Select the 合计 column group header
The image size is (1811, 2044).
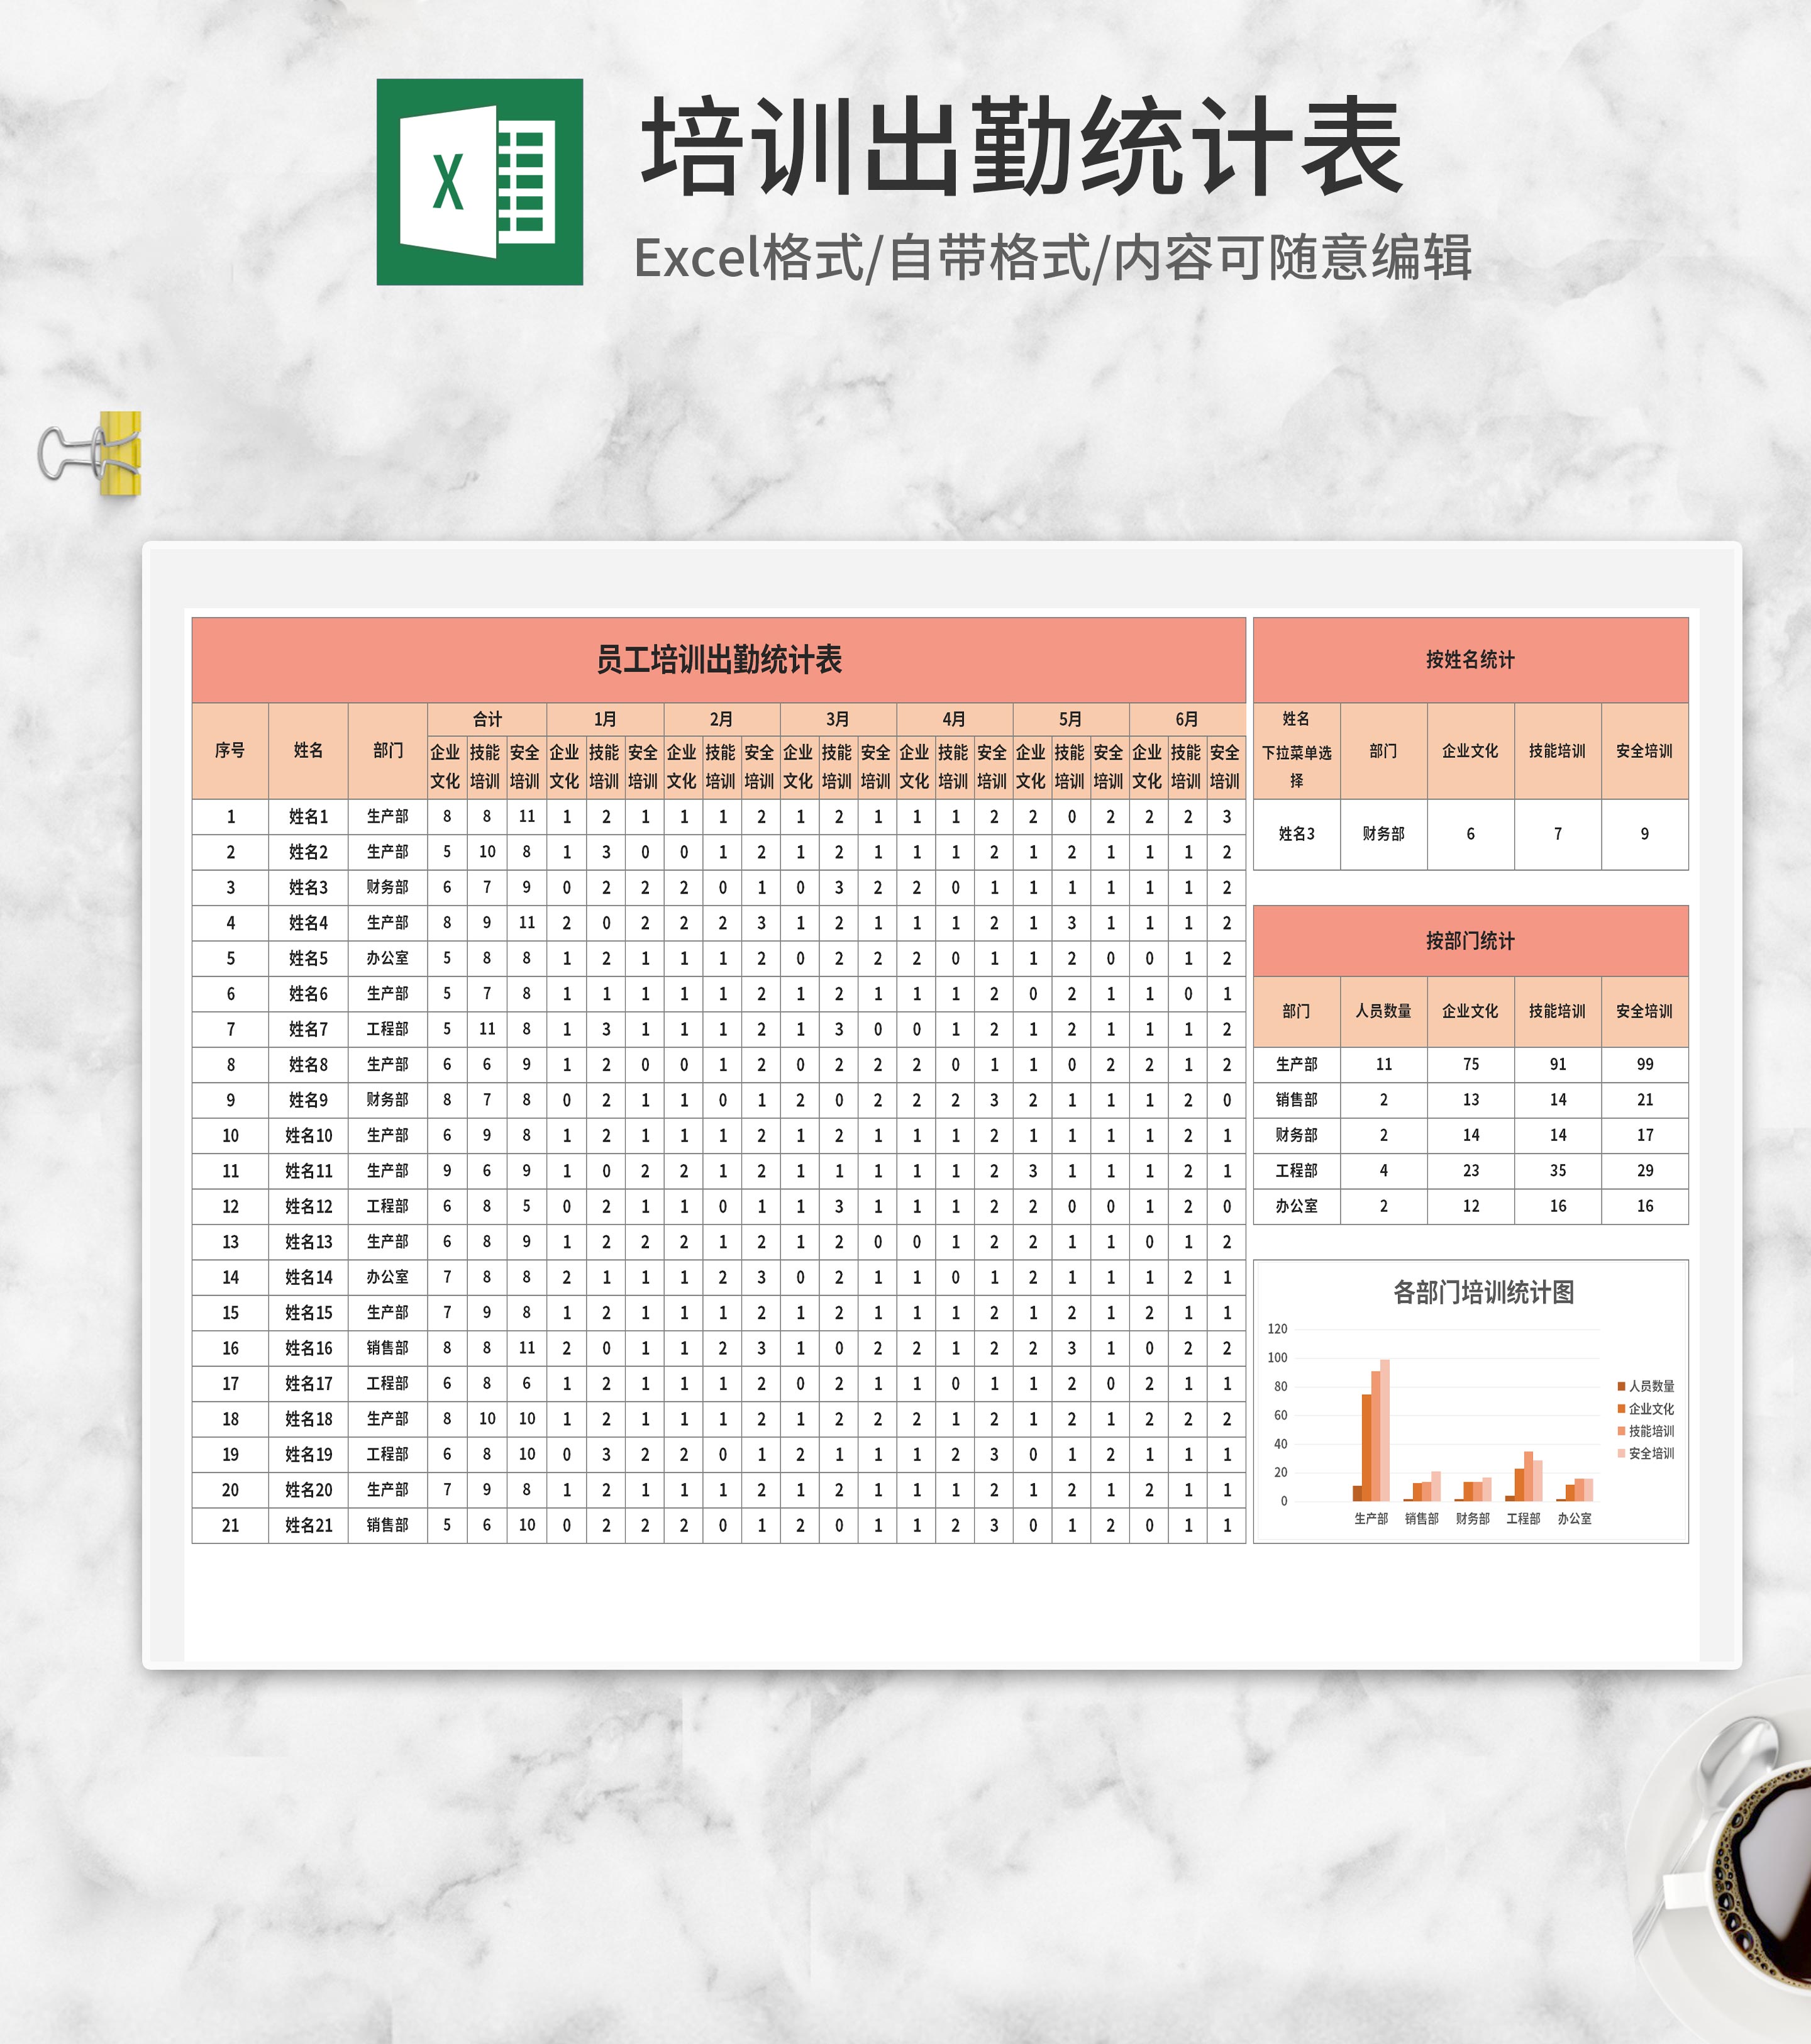click(x=487, y=719)
